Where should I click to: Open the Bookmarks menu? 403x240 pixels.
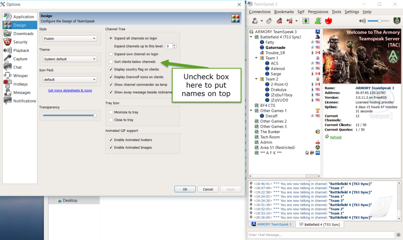284,12
